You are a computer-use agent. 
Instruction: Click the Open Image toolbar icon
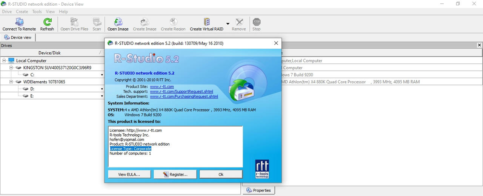click(x=118, y=24)
